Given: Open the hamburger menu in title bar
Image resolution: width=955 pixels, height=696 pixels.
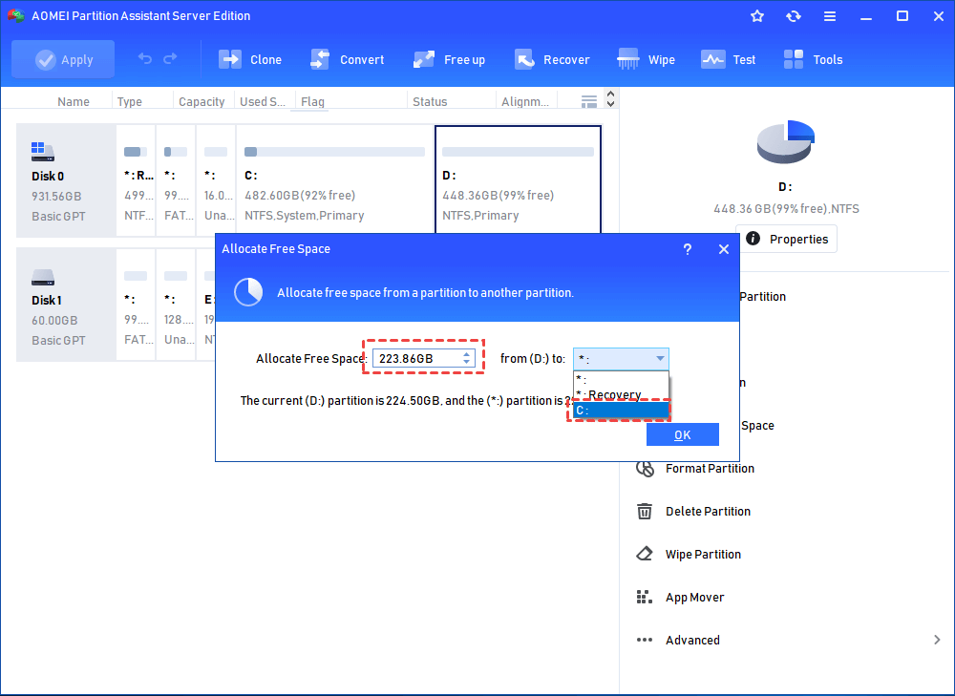Looking at the screenshot, I should coord(830,16).
